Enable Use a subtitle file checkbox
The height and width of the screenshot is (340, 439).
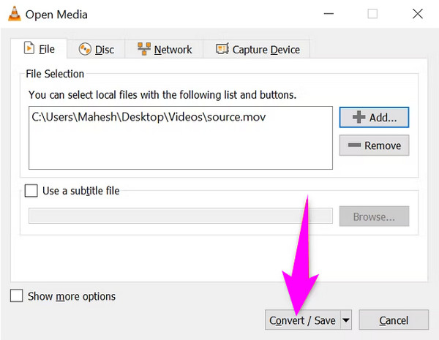pos(31,191)
